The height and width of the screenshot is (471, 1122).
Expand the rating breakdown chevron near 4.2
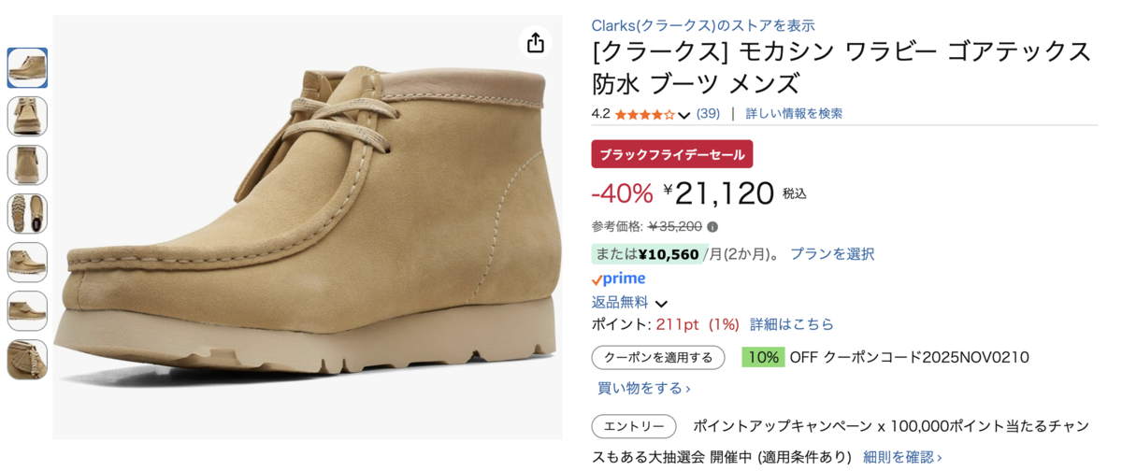[684, 115]
